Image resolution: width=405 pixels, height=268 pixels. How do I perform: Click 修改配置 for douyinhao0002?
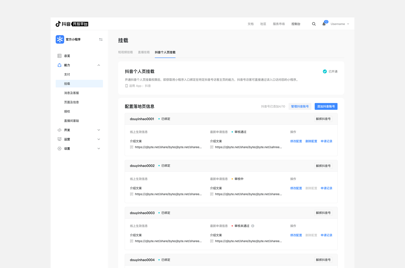coord(296,188)
